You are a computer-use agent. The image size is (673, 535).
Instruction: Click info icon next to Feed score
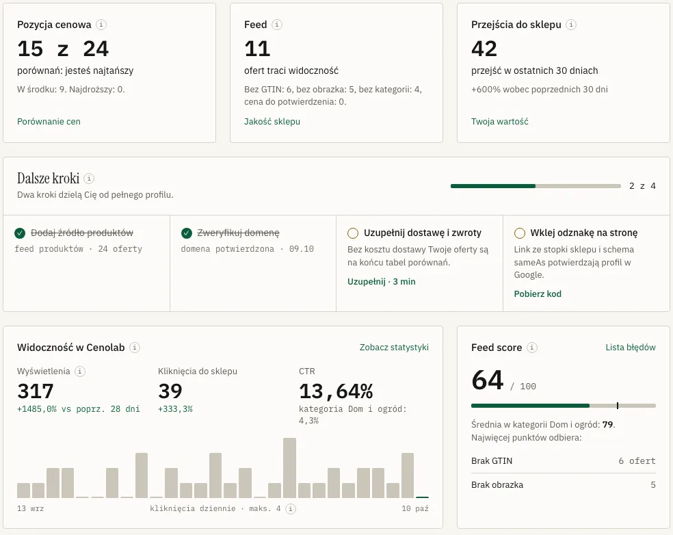click(532, 348)
